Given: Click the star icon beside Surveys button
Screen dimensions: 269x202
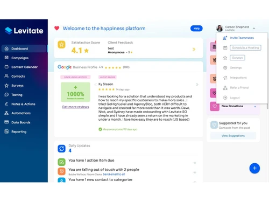Looking at the screenshot, I should [x=225, y=58].
